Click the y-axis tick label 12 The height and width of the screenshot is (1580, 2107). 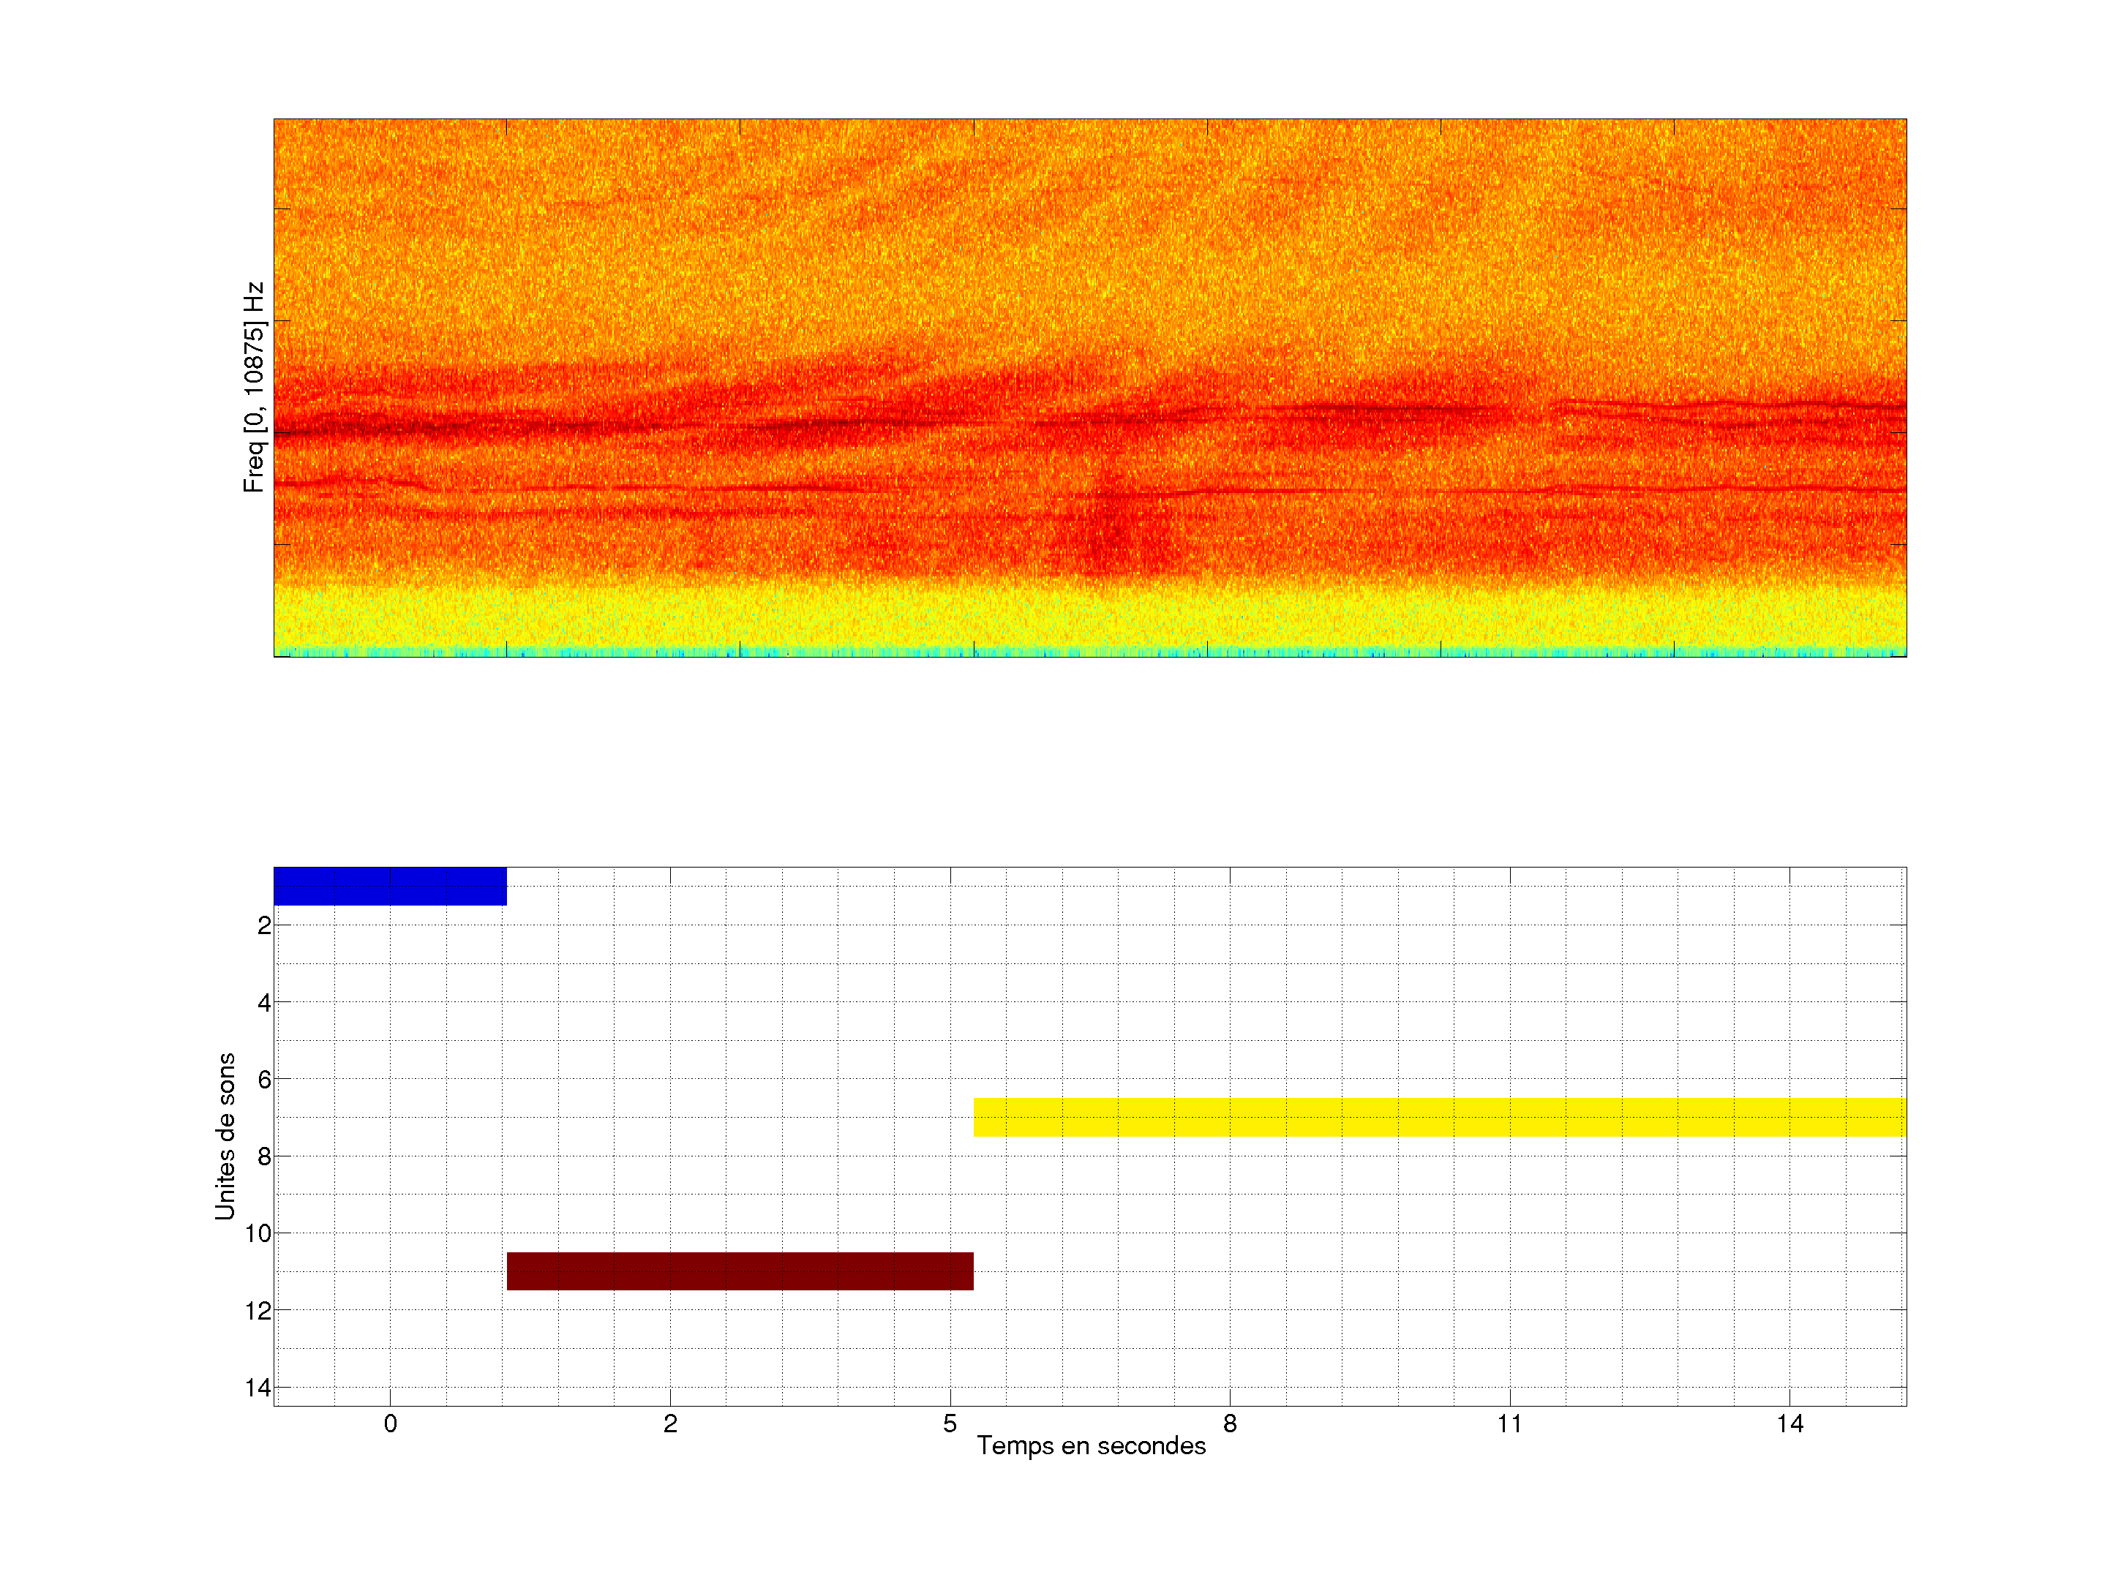click(258, 1312)
